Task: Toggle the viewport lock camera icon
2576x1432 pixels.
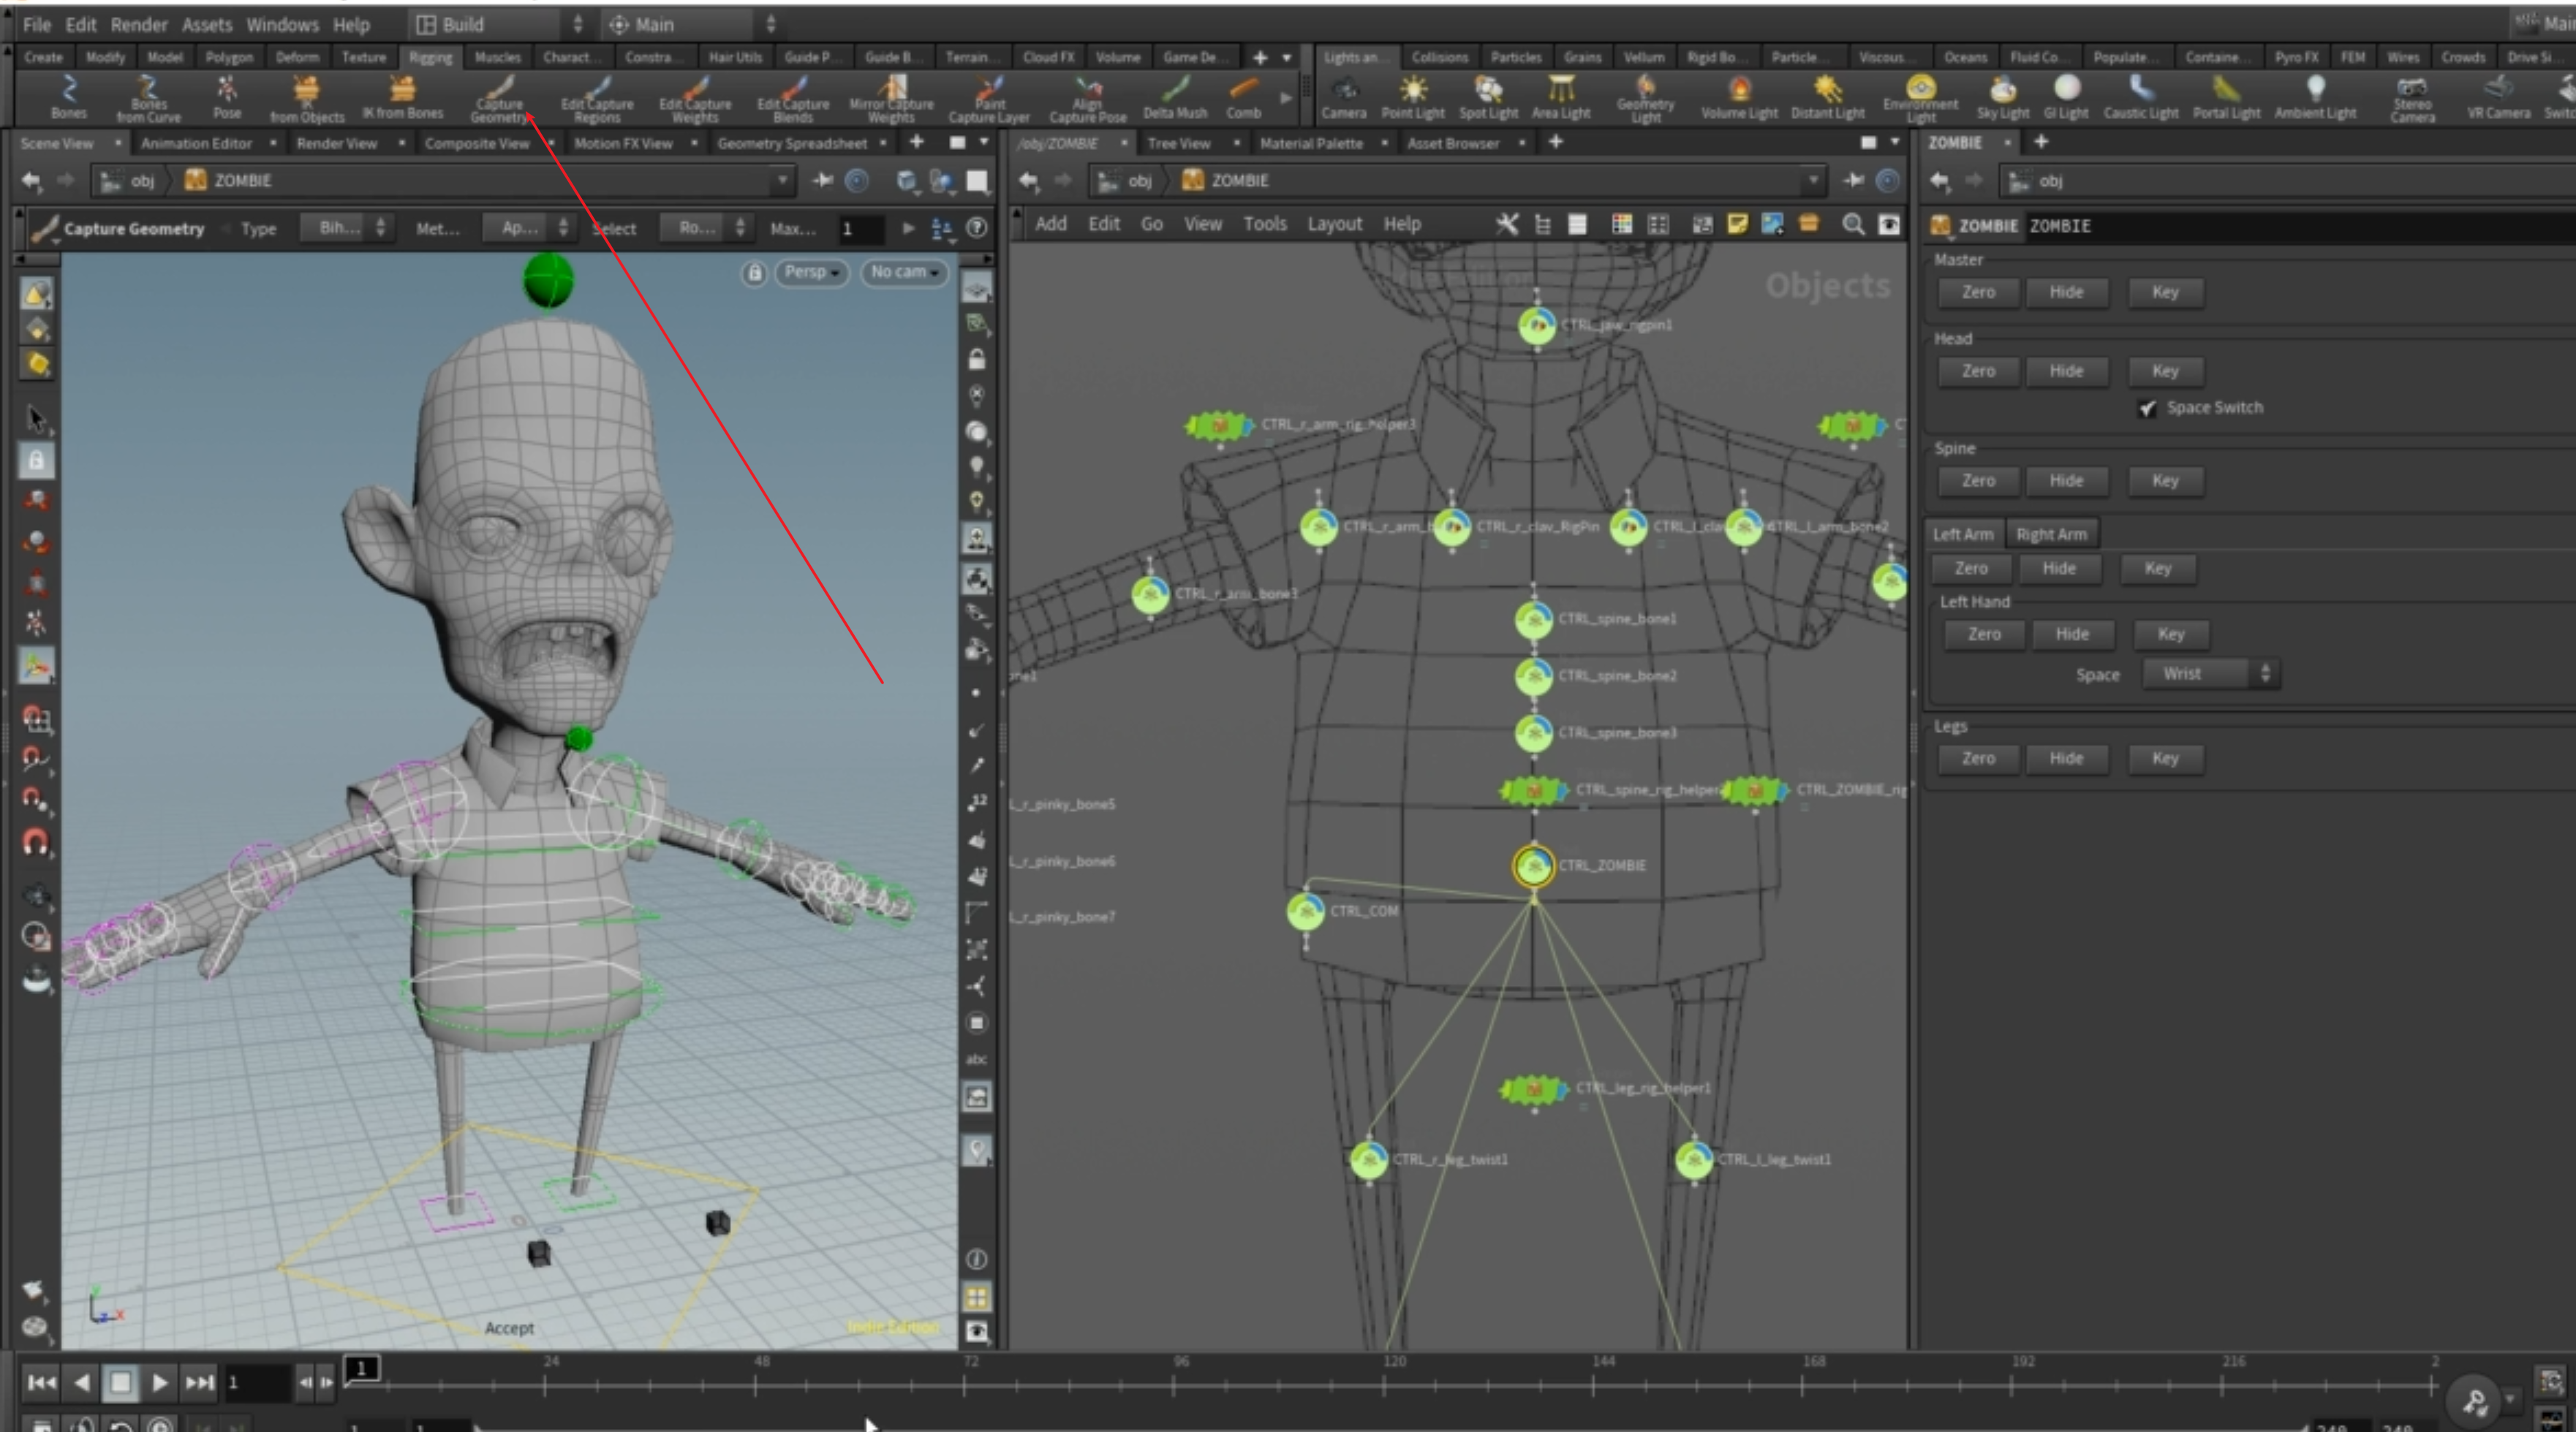Action: coord(755,273)
